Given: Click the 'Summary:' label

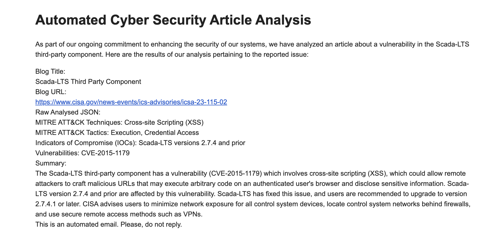Looking at the screenshot, I should pyautogui.click(x=51, y=163).
